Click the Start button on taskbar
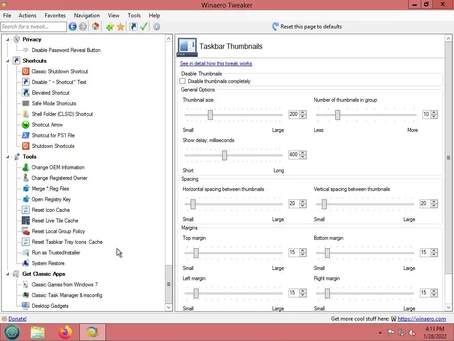The image size is (454, 341). [12, 332]
